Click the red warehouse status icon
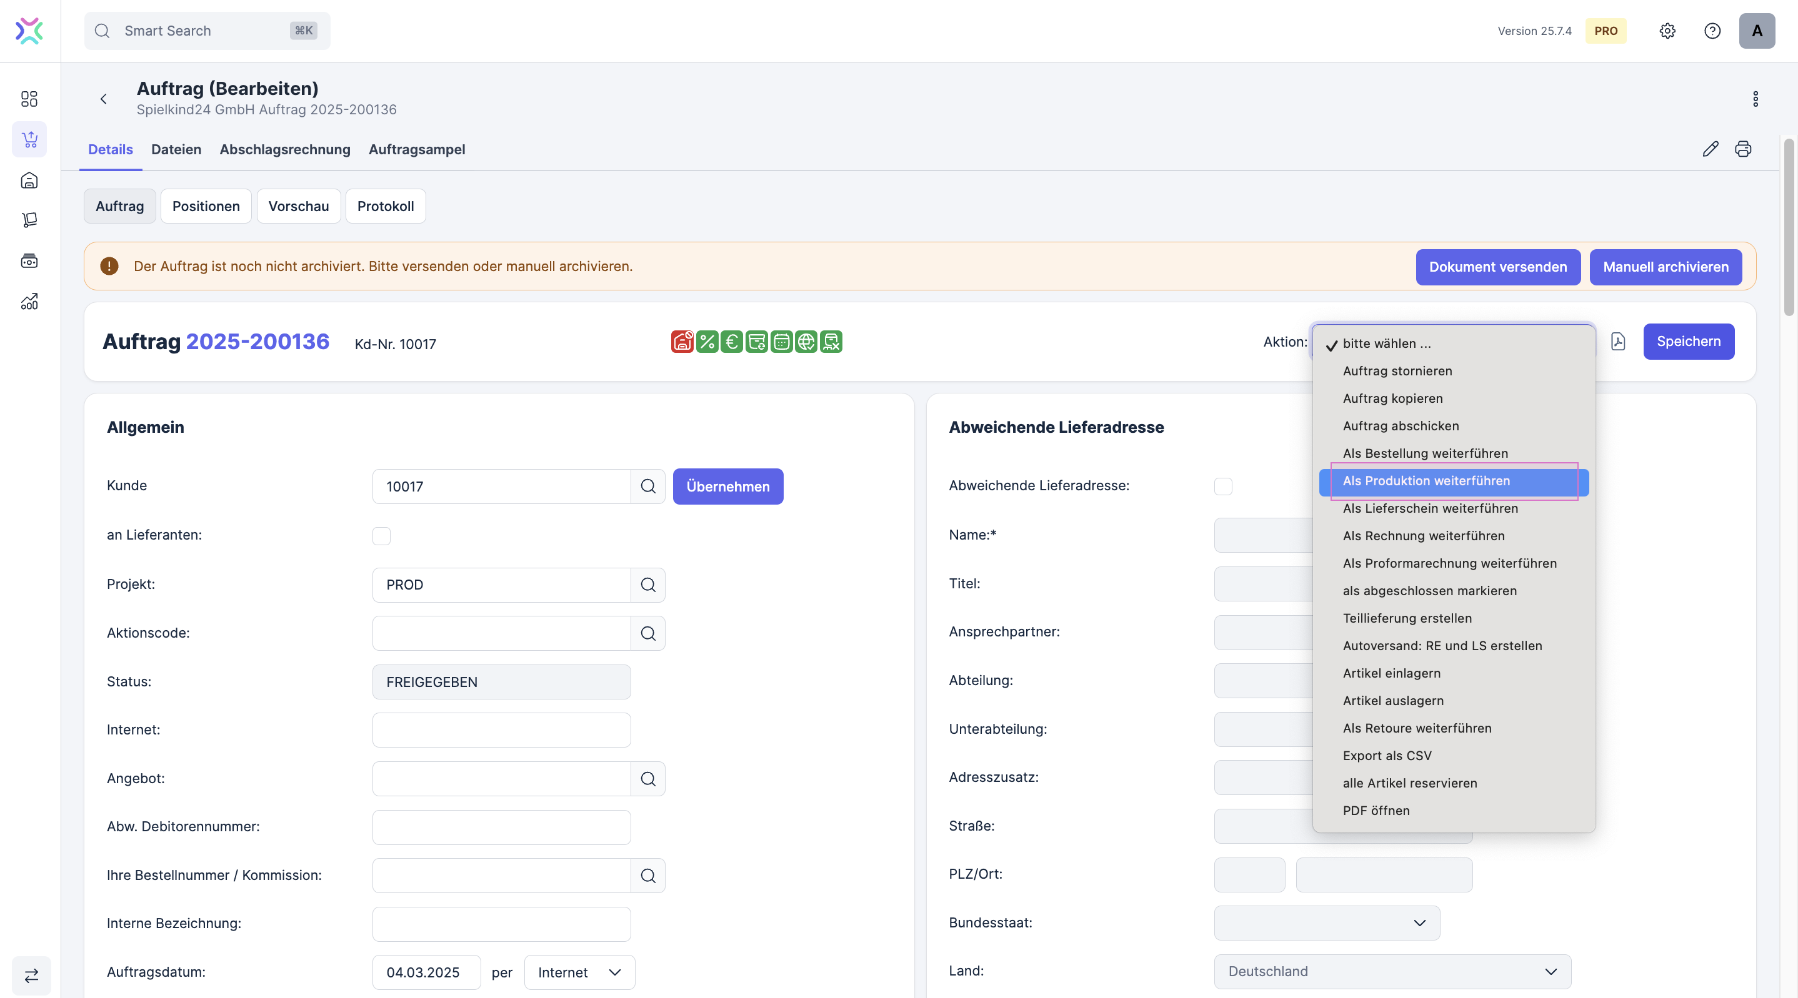The image size is (1798, 998). 682,342
